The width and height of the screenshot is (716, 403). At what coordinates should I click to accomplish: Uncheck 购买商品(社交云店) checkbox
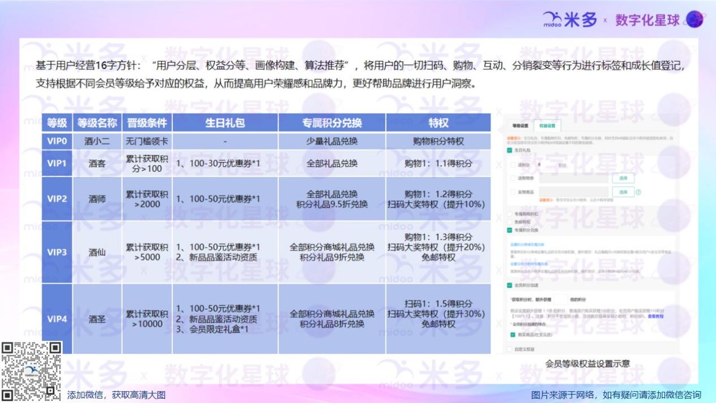tap(513, 335)
